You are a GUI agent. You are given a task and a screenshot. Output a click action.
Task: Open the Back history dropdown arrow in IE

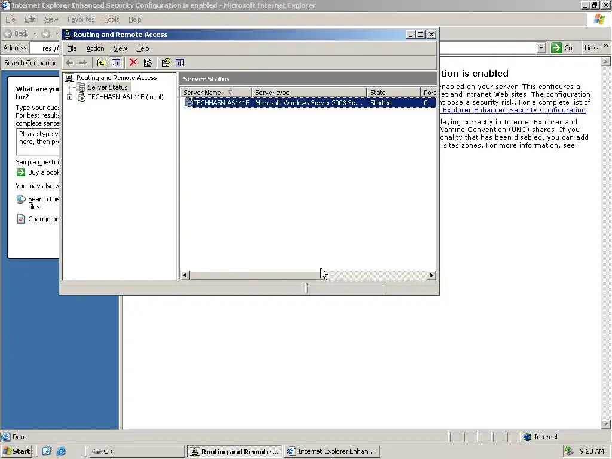(35, 33)
